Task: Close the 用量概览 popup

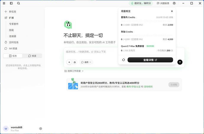Action: [x=172, y=11]
